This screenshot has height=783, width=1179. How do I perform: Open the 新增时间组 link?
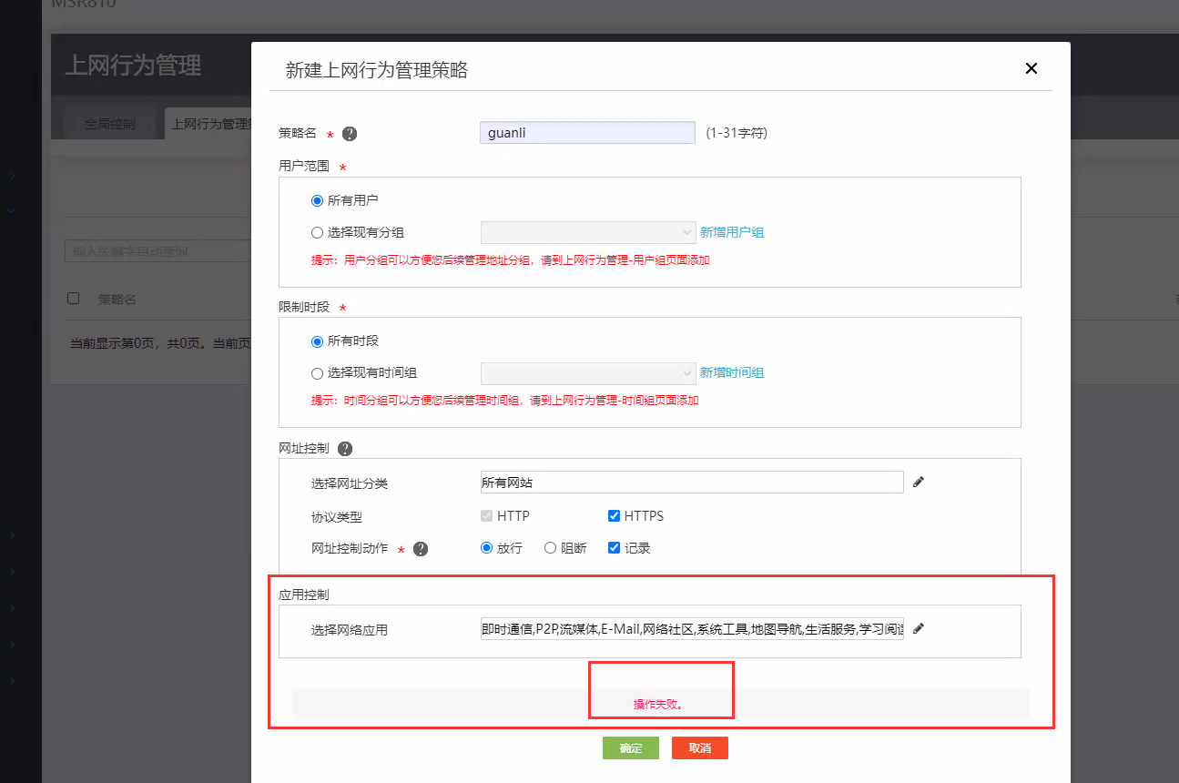tap(732, 372)
